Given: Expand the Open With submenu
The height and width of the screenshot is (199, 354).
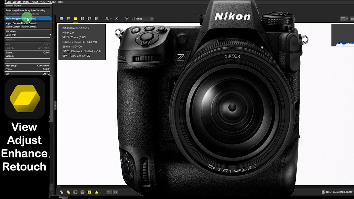Looking at the screenshot, I should 28,35.
